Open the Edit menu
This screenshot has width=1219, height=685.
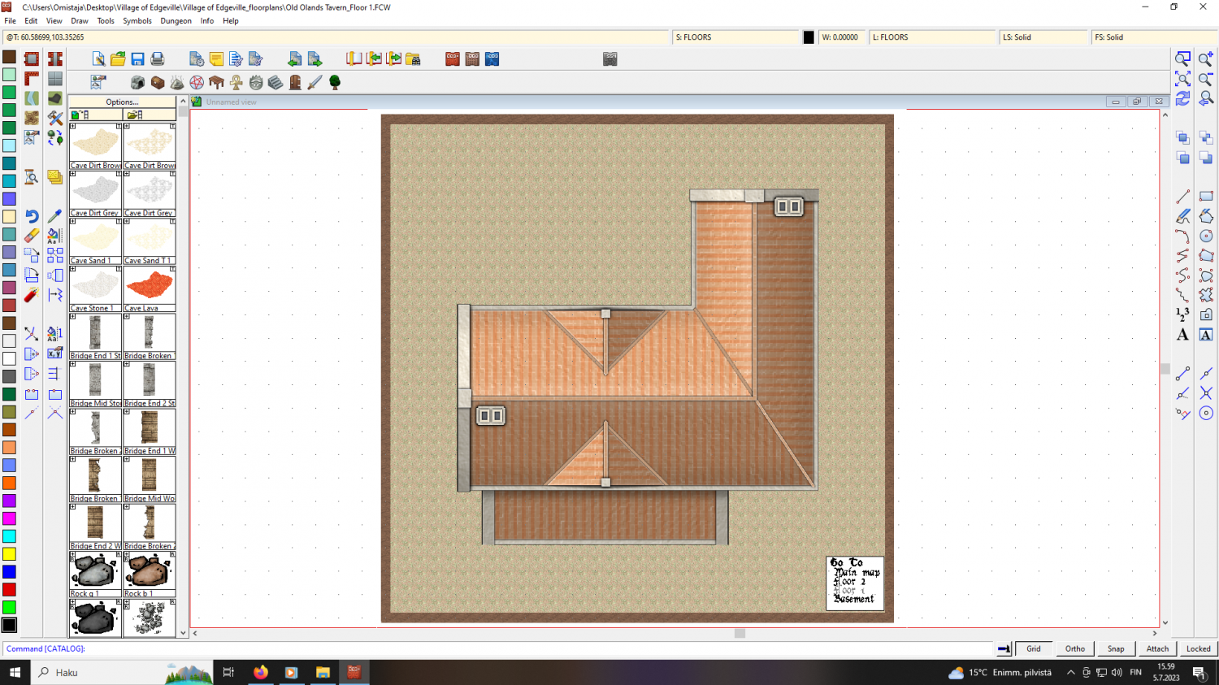[x=31, y=21]
